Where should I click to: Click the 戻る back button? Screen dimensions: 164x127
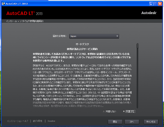tap(115, 122)
